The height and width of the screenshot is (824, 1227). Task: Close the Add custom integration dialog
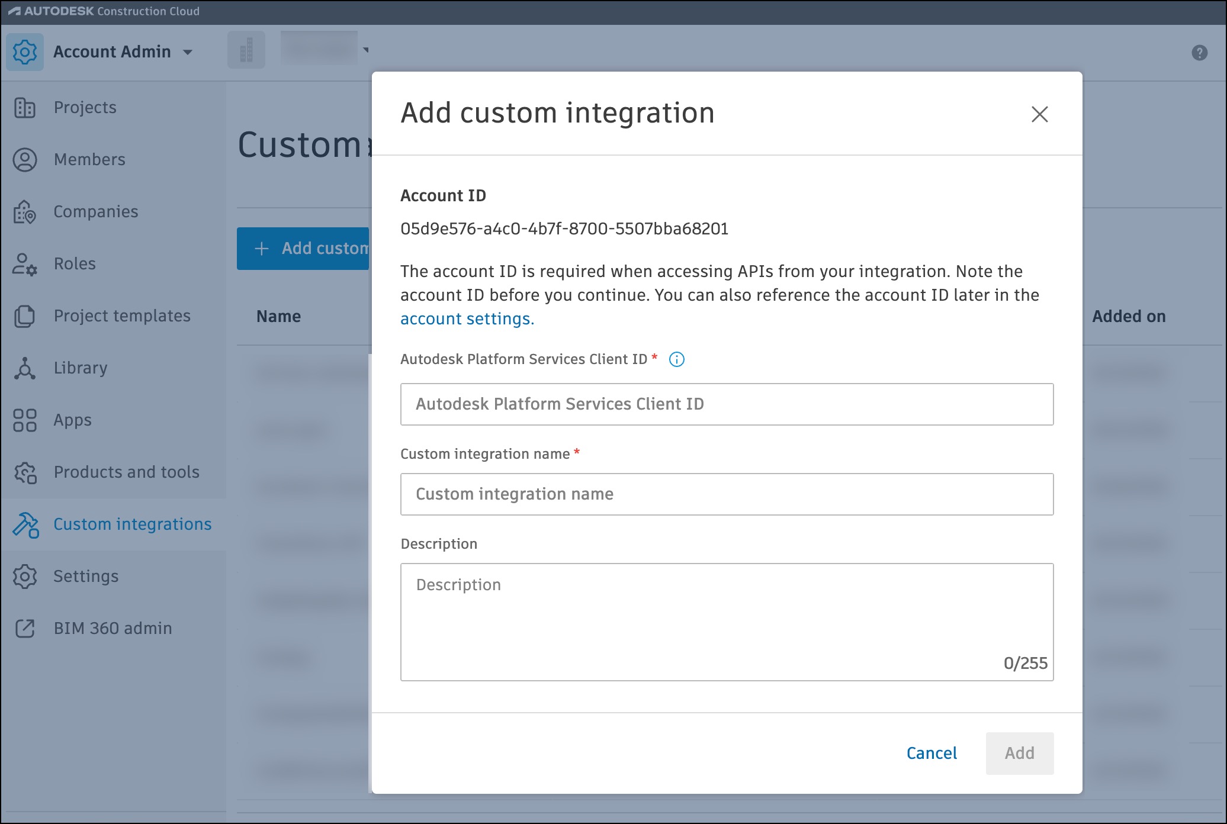(x=1039, y=114)
